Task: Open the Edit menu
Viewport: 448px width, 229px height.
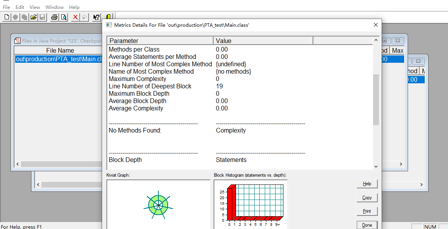Action: (x=20, y=7)
